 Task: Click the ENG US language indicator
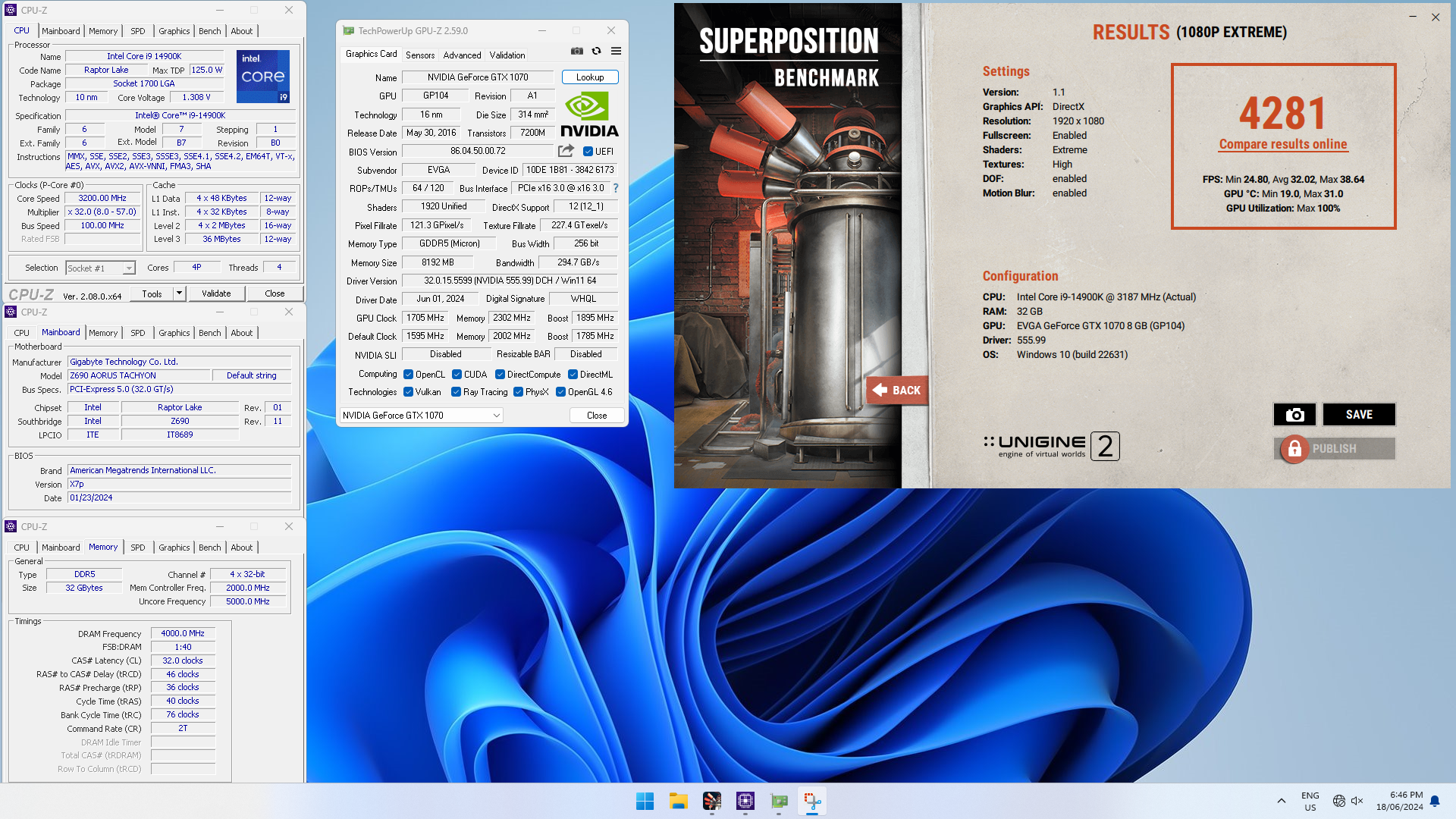1310,801
